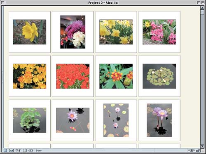
Task: Open the single yellow daffodil thumbnail
Action: [x=30, y=32]
